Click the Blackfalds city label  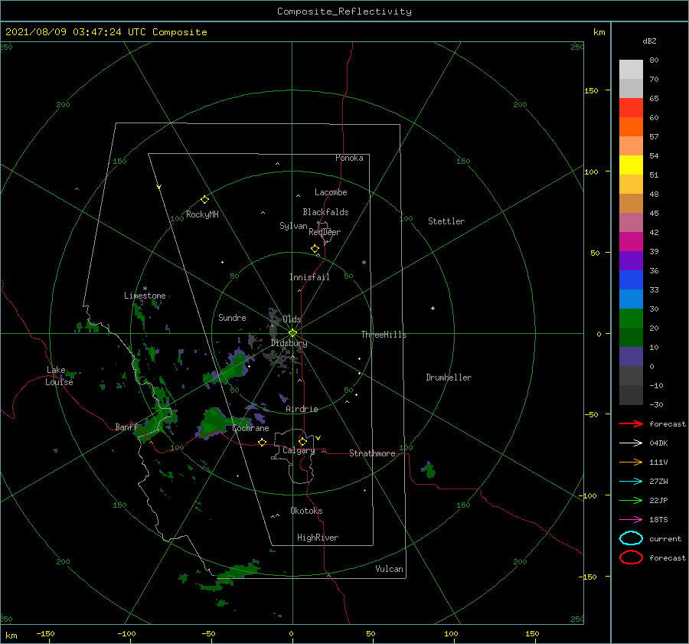325,212
